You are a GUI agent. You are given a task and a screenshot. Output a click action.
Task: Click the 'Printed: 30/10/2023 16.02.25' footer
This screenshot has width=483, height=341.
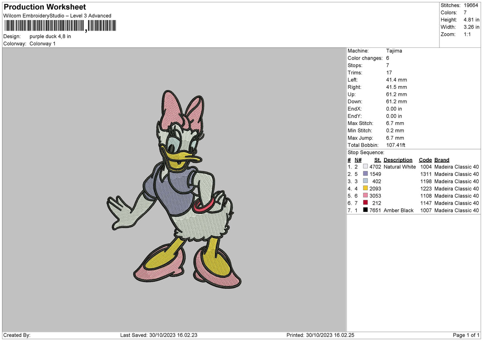click(x=320, y=335)
